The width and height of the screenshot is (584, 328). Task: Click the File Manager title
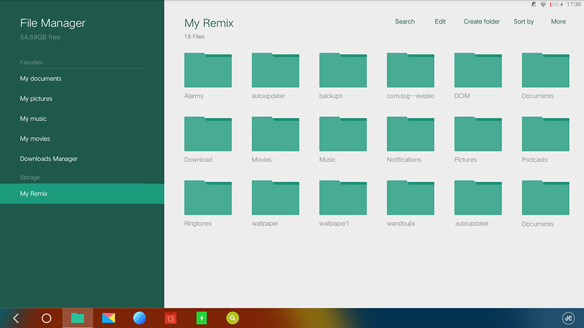click(52, 23)
